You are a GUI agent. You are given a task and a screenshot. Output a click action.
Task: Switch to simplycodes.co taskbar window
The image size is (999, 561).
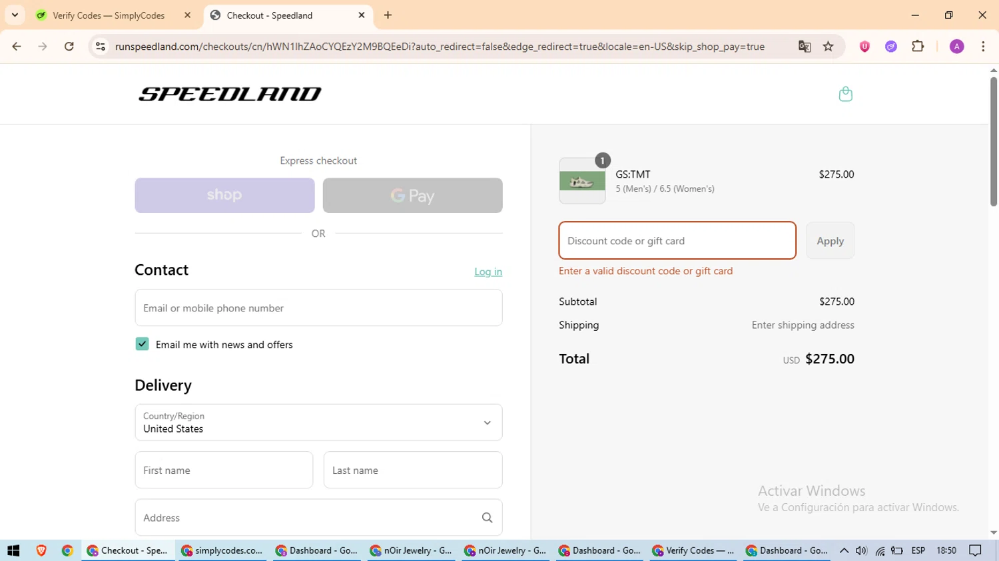222,550
